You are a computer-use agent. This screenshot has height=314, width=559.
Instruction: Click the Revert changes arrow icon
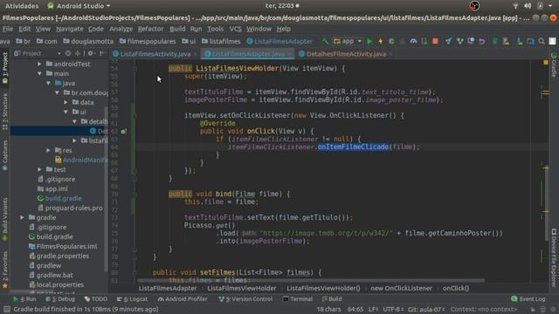481,41
